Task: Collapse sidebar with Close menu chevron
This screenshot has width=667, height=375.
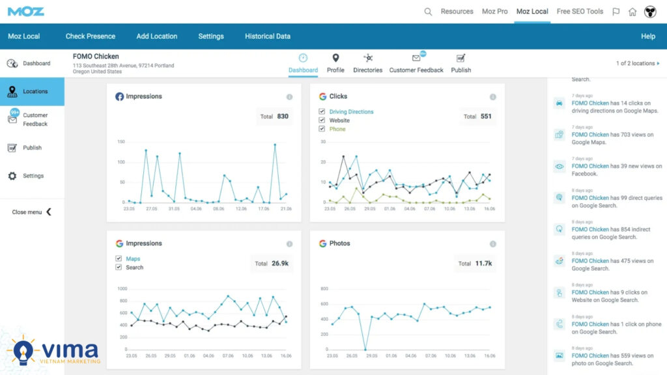Action: [x=48, y=212]
